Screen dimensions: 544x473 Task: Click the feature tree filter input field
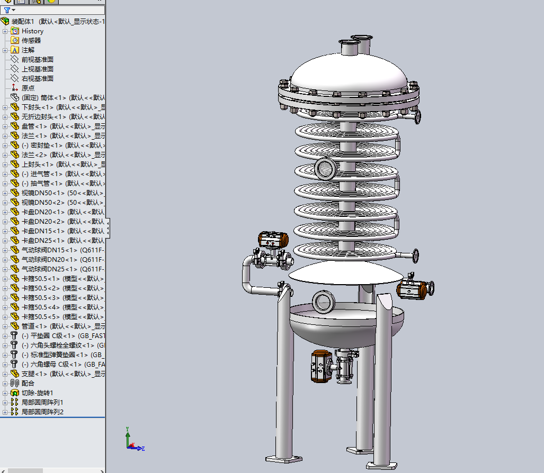click(x=52, y=11)
